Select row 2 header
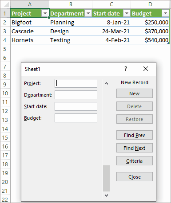The image size is (171, 203). coord(5,22)
